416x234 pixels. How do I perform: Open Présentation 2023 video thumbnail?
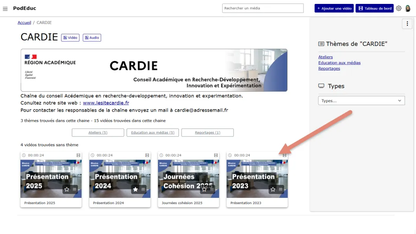pos(257,179)
